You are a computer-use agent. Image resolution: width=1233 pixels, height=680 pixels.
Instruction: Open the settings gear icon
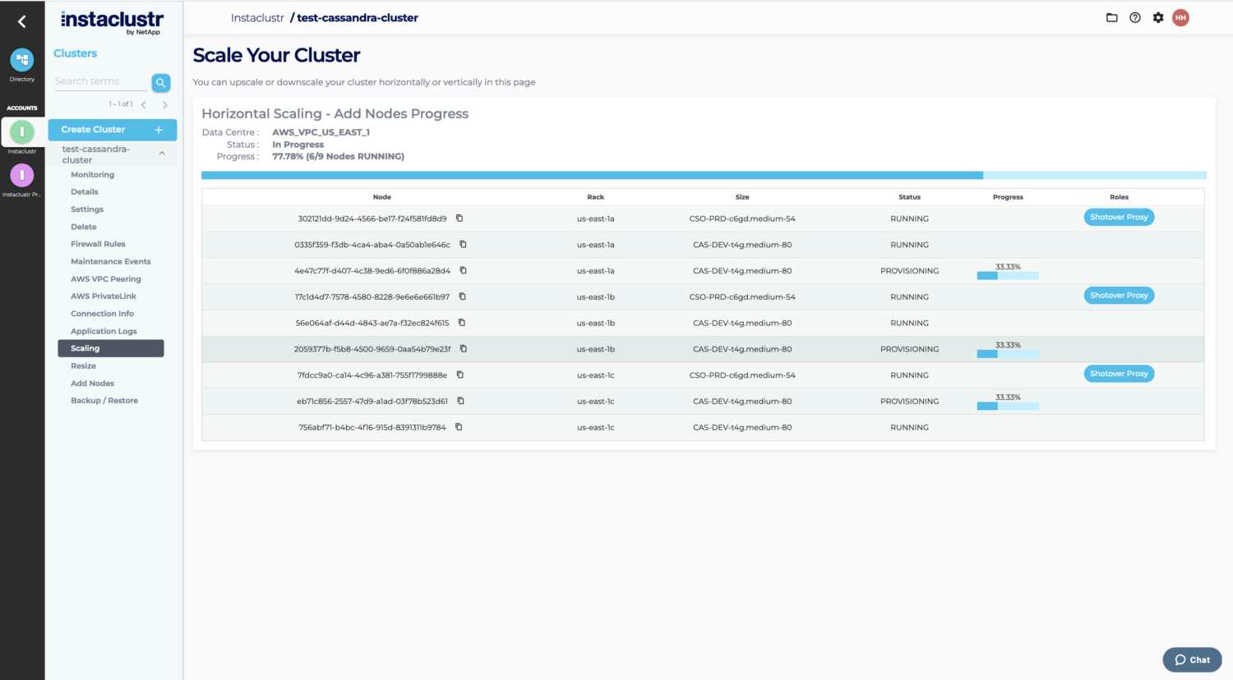point(1158,17)
